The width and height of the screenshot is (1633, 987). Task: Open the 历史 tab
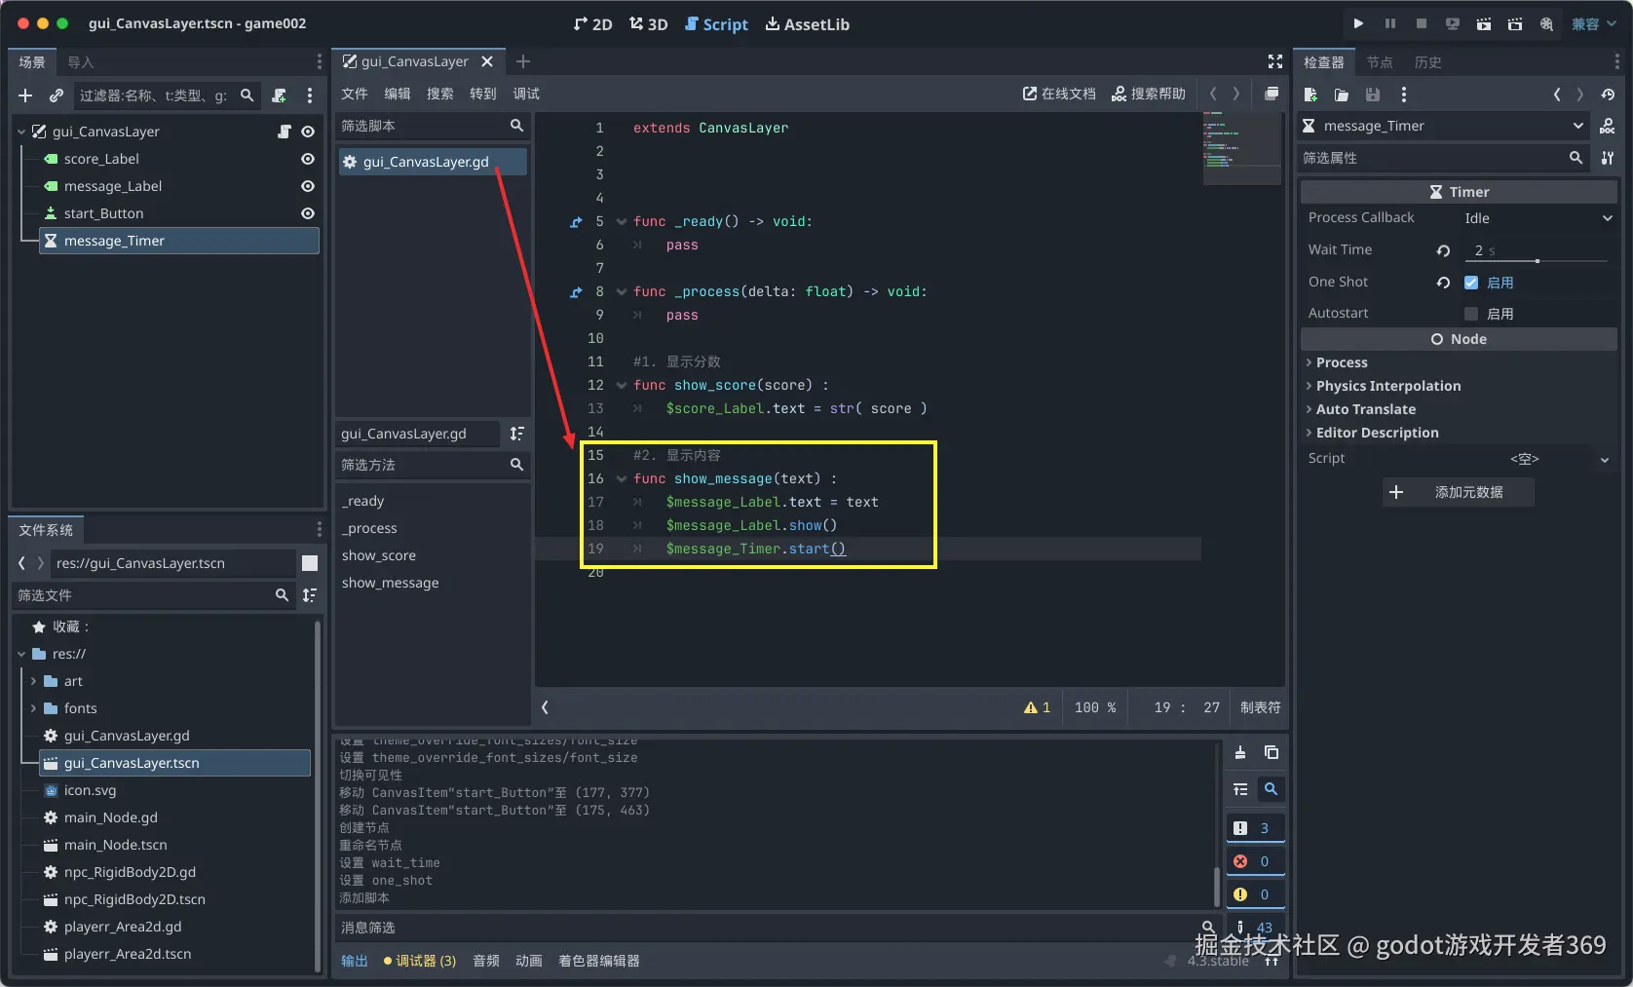pos(1428,62)
